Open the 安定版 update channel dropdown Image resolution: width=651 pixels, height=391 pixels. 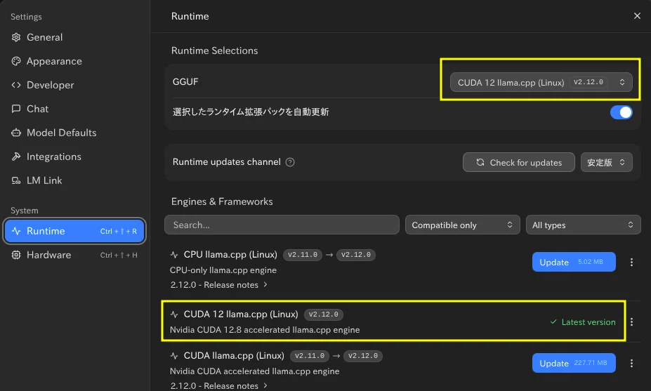click(606, 162)
